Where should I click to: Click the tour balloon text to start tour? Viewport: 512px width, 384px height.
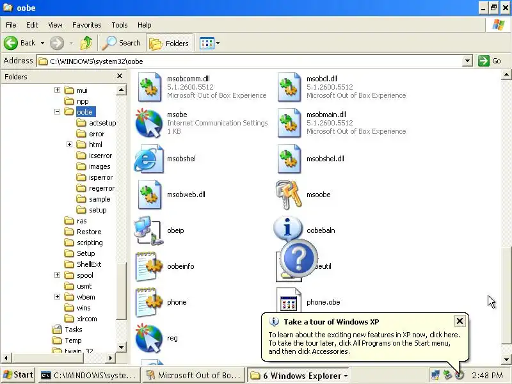point(364,343)
